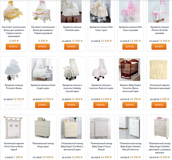
Task: Buy the Pasticcini cream canopy cradle
Action: [x=101, y=105]
